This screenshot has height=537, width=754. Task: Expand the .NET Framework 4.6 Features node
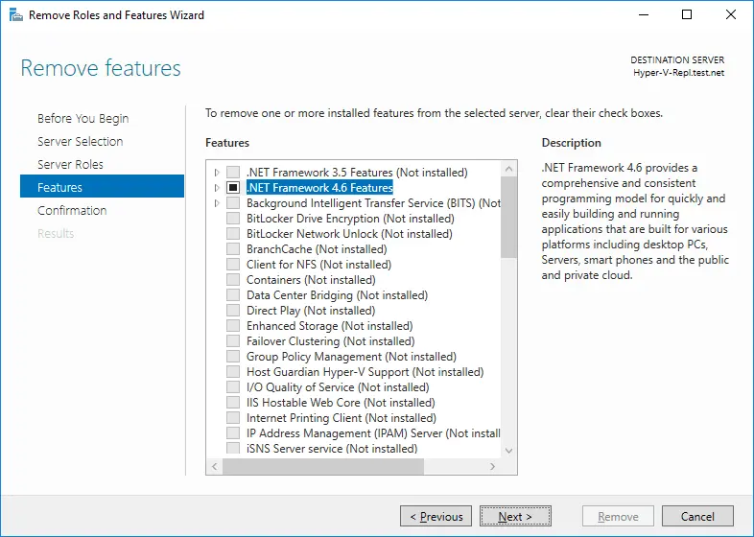pos(217,188)
